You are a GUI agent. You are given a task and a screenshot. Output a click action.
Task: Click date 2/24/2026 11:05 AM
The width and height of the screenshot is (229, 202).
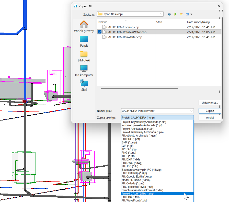201,32
